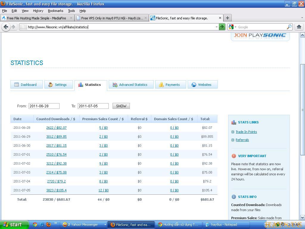Open the Tools menu

point(71,11)
